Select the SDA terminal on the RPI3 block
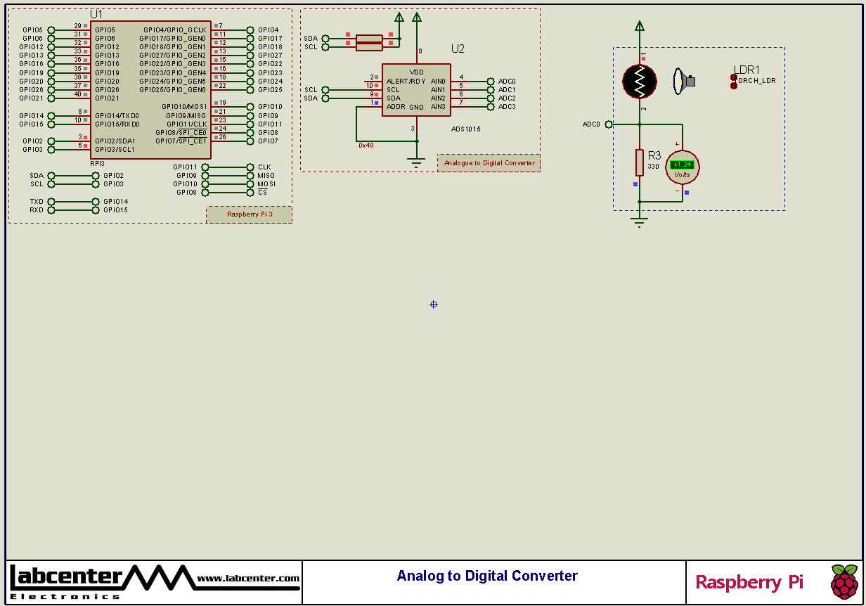Viewport: 866px width, 606px height. 50,175
